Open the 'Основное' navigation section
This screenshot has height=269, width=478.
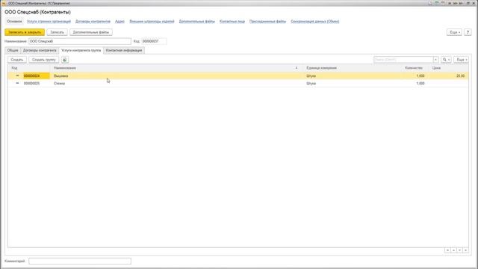[14, 22]
